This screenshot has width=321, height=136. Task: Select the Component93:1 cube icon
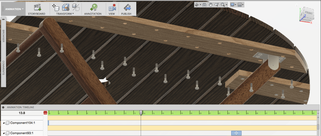(x=8, y=133)
